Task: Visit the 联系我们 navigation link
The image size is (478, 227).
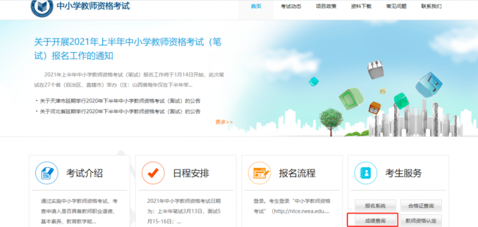Action: click(431, 6)
